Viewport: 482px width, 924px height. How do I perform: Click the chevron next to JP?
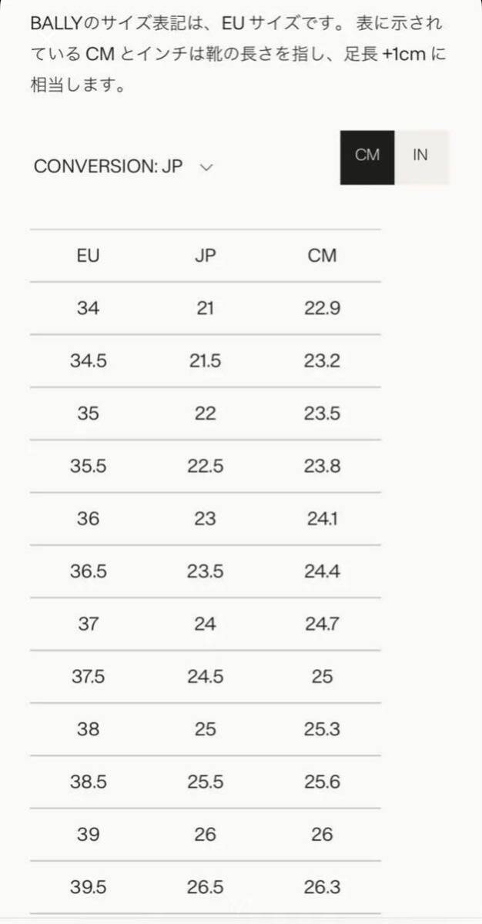[x=206, y=167]
